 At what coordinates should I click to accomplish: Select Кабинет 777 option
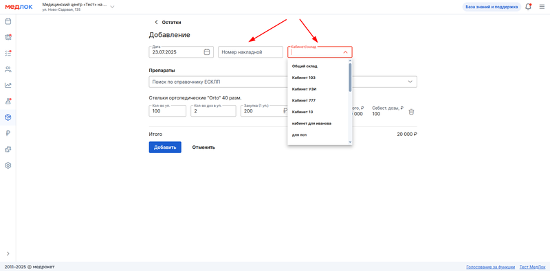coord(318,100)
